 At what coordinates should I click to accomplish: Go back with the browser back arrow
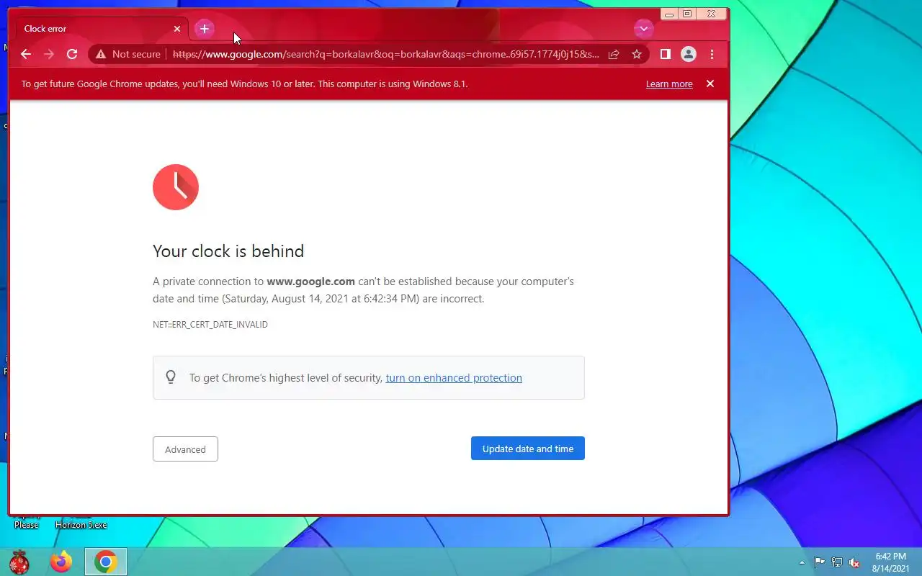tap(26, 54)
